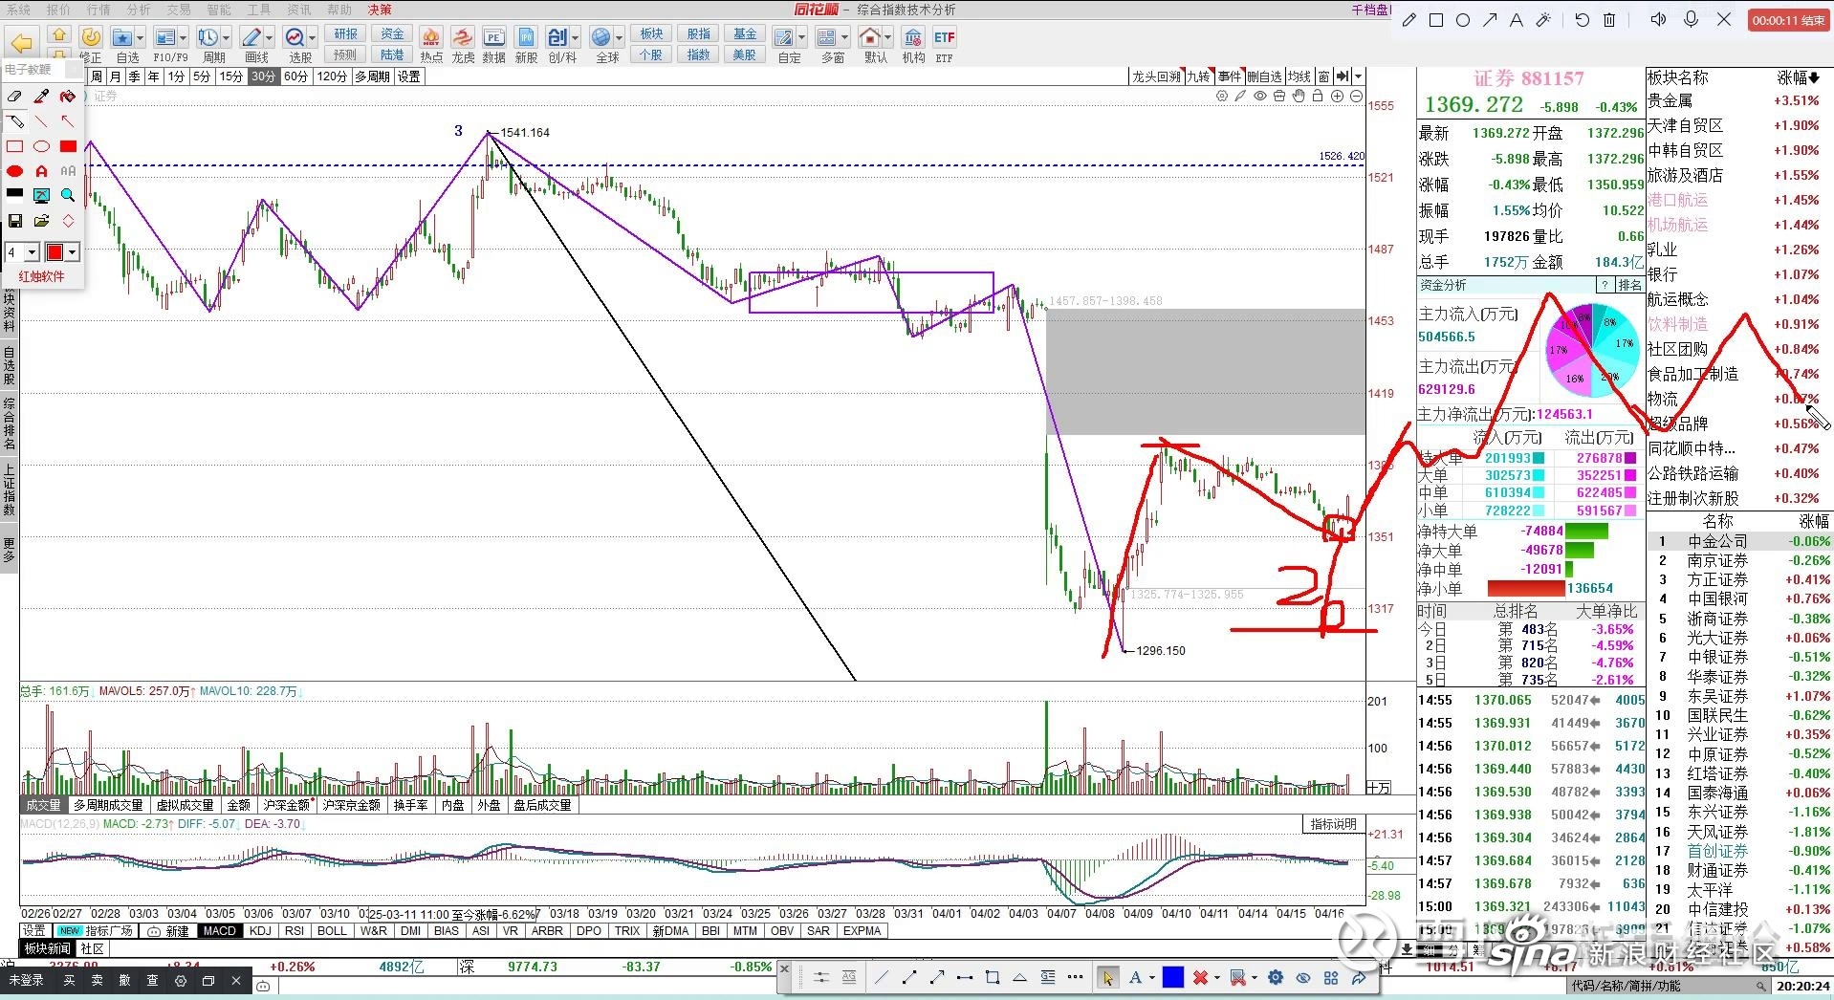Switch chart period to 15分
This screenshot has height=1000, width=1834.
[x=230, y=76]
